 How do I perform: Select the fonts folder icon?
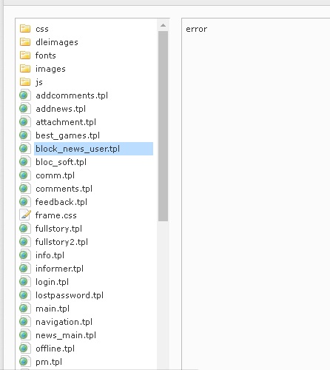tap(25, 55)
